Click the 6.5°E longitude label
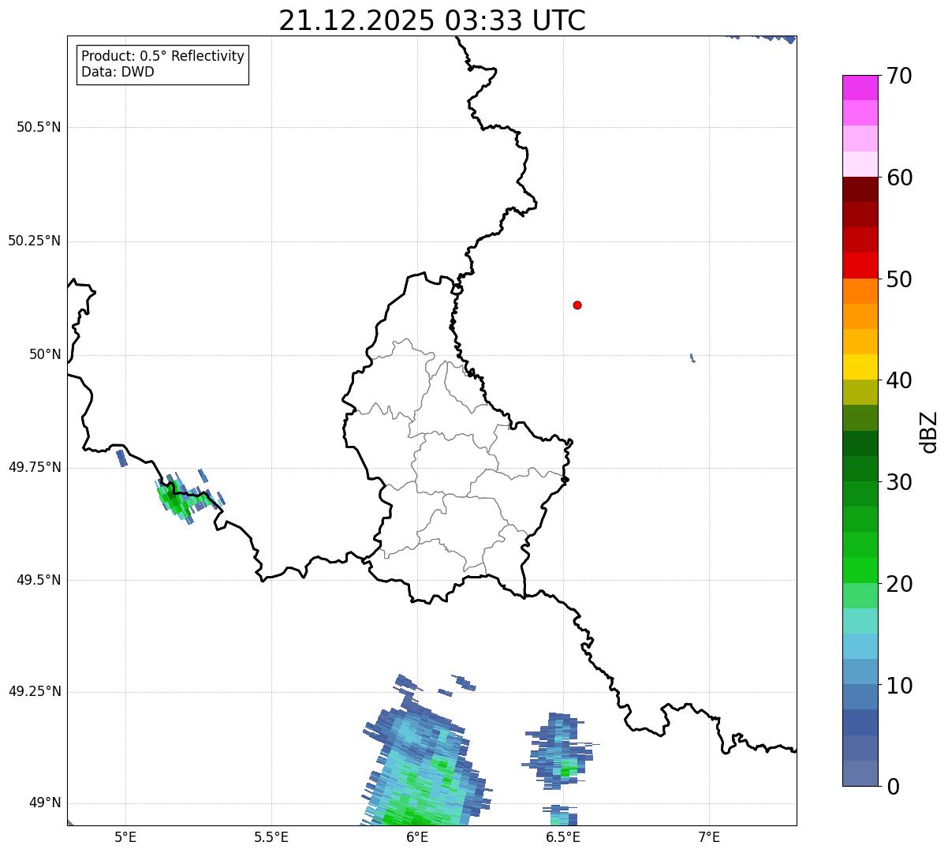This screenshot has height=853, width=948. (x=564, y=836)
